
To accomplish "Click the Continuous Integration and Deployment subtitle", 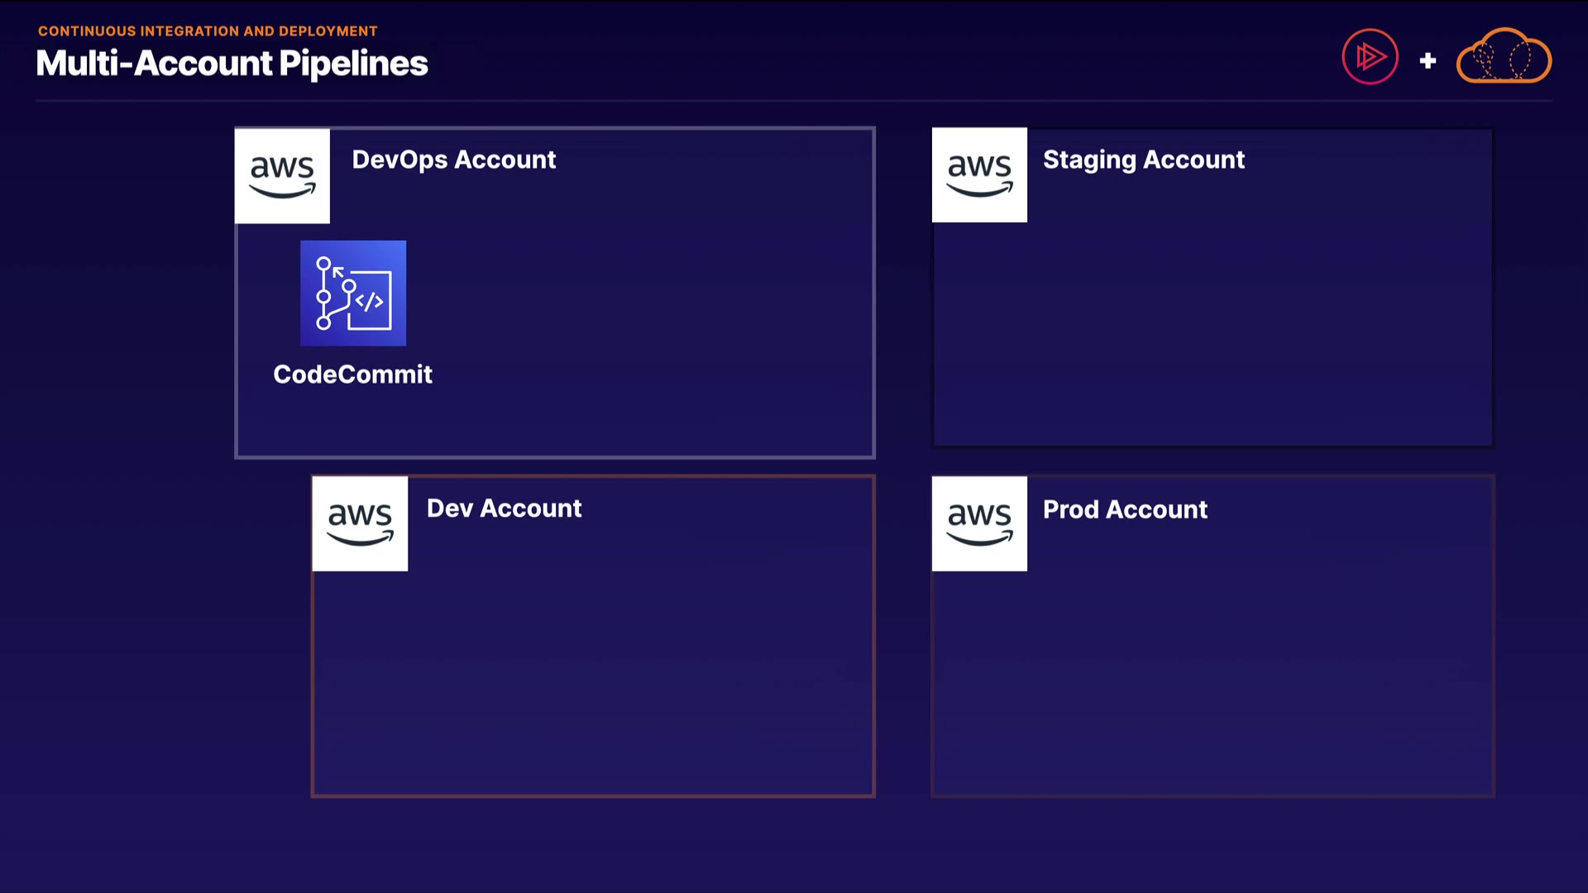I will 208,31.
